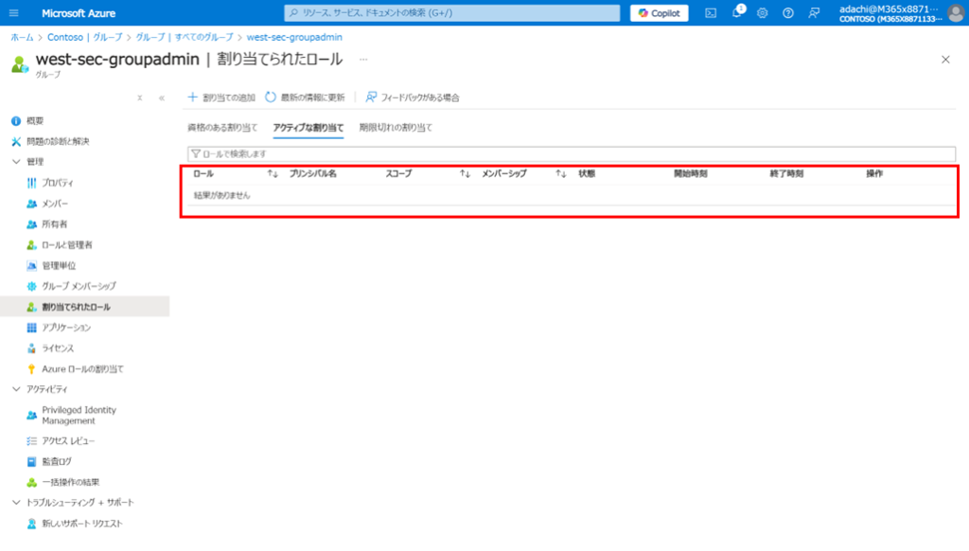Click 操作 column header
Screen dimensions: 969x551
pyautogui.click(x=874, y=174)
